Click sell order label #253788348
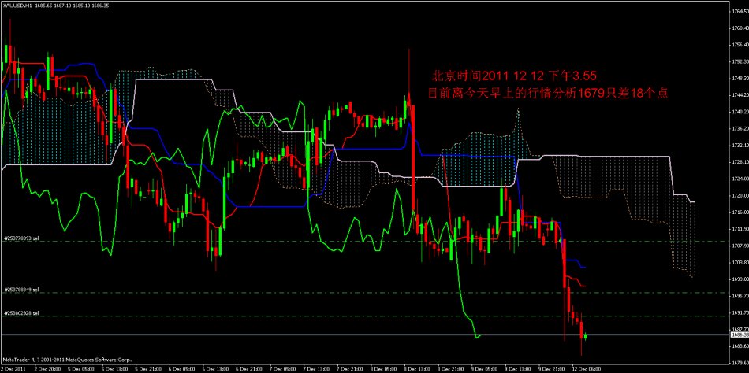749x373 pixels. pos(22,289)
